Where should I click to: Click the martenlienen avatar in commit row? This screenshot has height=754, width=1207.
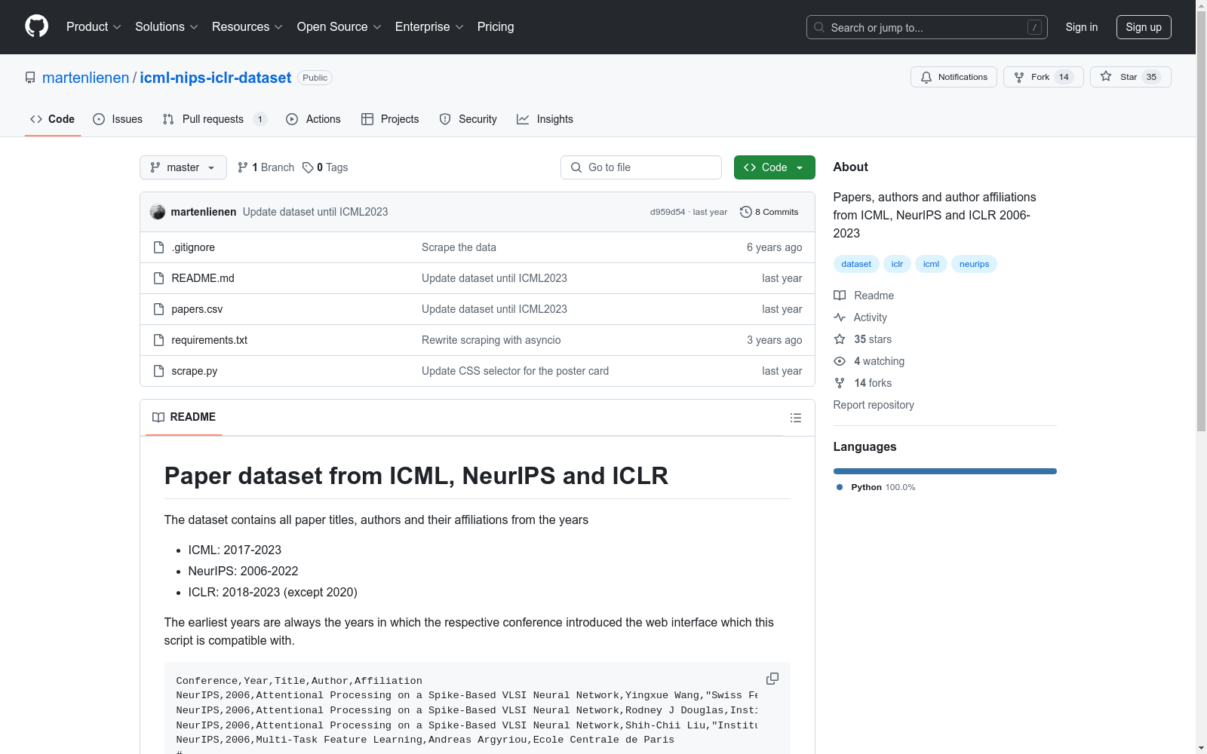coord(158,212)
